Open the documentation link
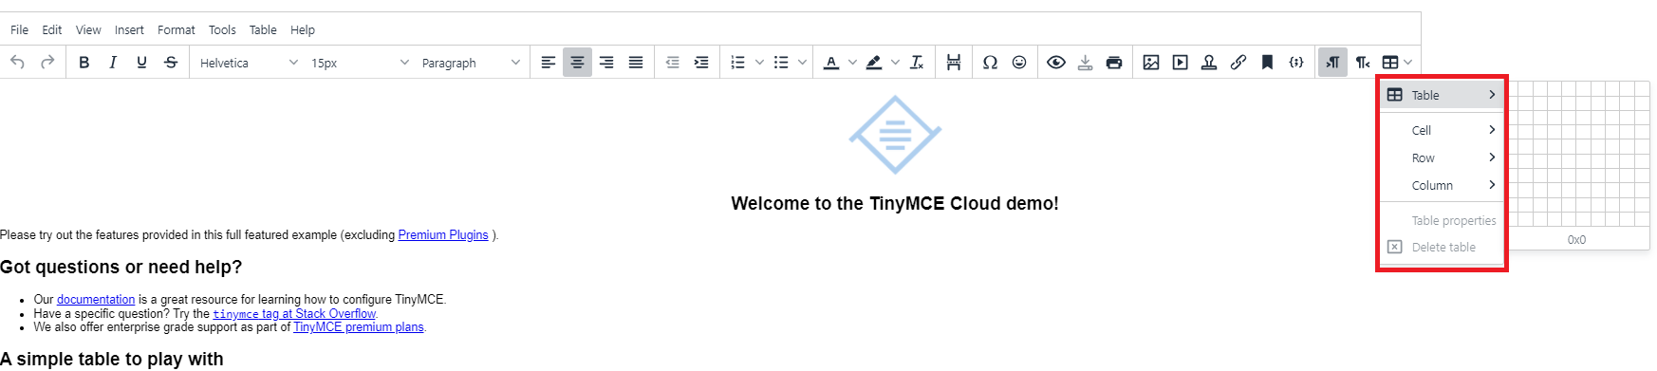 (x=96, y=300)
